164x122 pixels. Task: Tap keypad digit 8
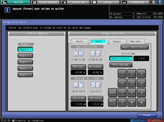click(x=132, y=93)
